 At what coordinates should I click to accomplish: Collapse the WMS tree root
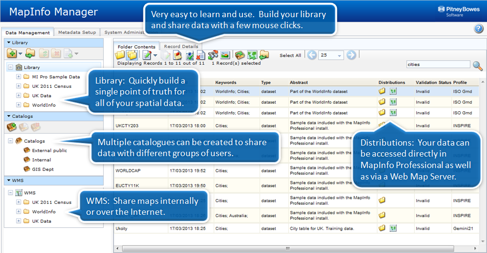tap(11, 192)
